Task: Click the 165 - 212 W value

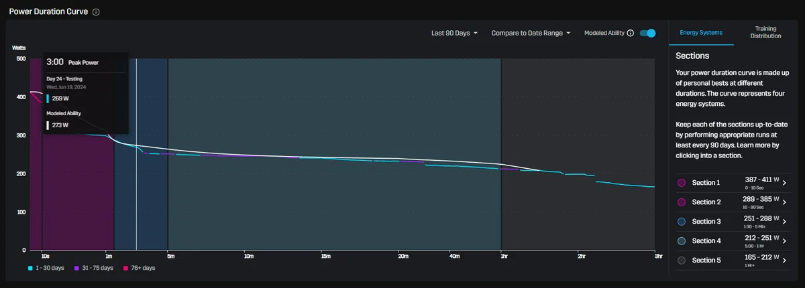Action: coord(761,257)
